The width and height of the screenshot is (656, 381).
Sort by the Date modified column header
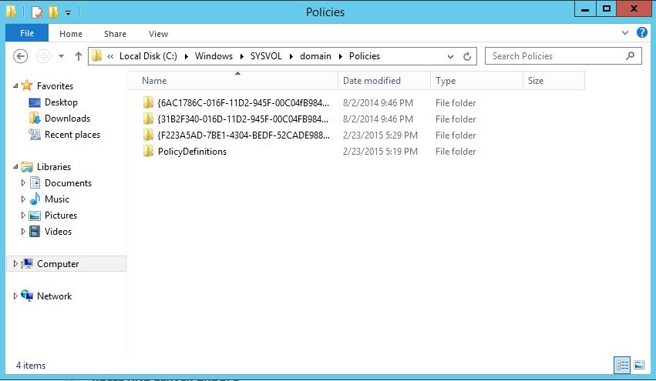384,81
